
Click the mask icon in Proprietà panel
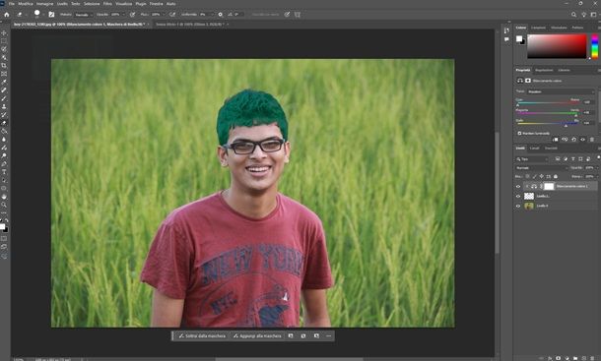tap(528, 81)
